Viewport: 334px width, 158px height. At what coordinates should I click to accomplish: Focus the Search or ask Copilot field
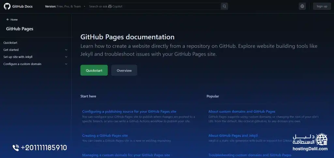coord(155,6)
